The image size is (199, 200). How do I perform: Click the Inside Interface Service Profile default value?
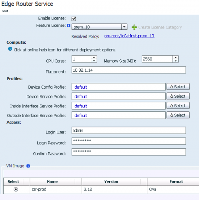81,106
